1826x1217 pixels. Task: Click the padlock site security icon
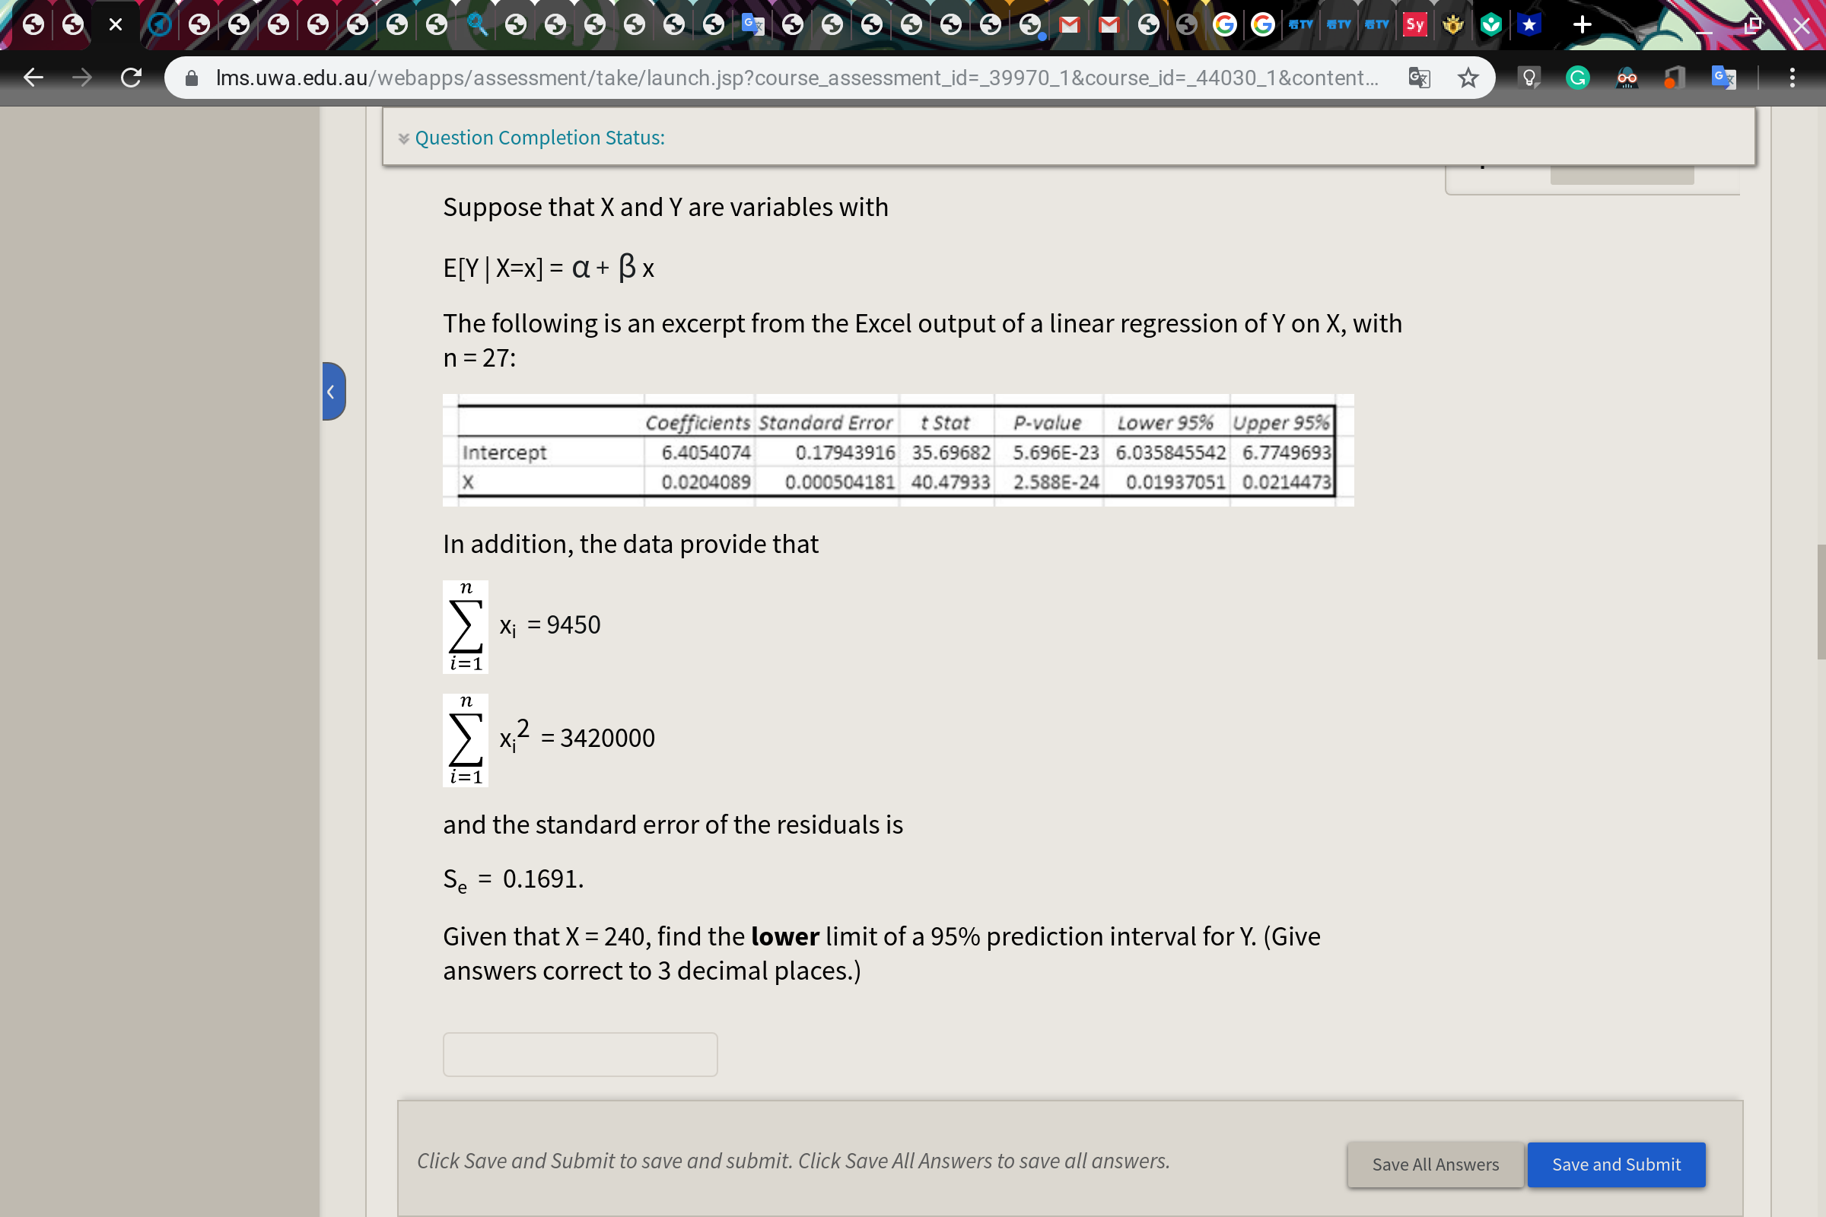tap(190, 78)
